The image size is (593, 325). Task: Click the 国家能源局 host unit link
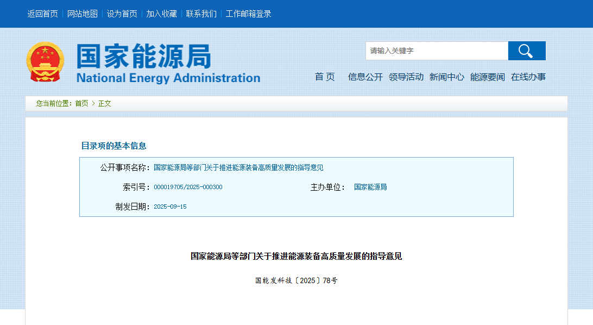coord(370,186)
